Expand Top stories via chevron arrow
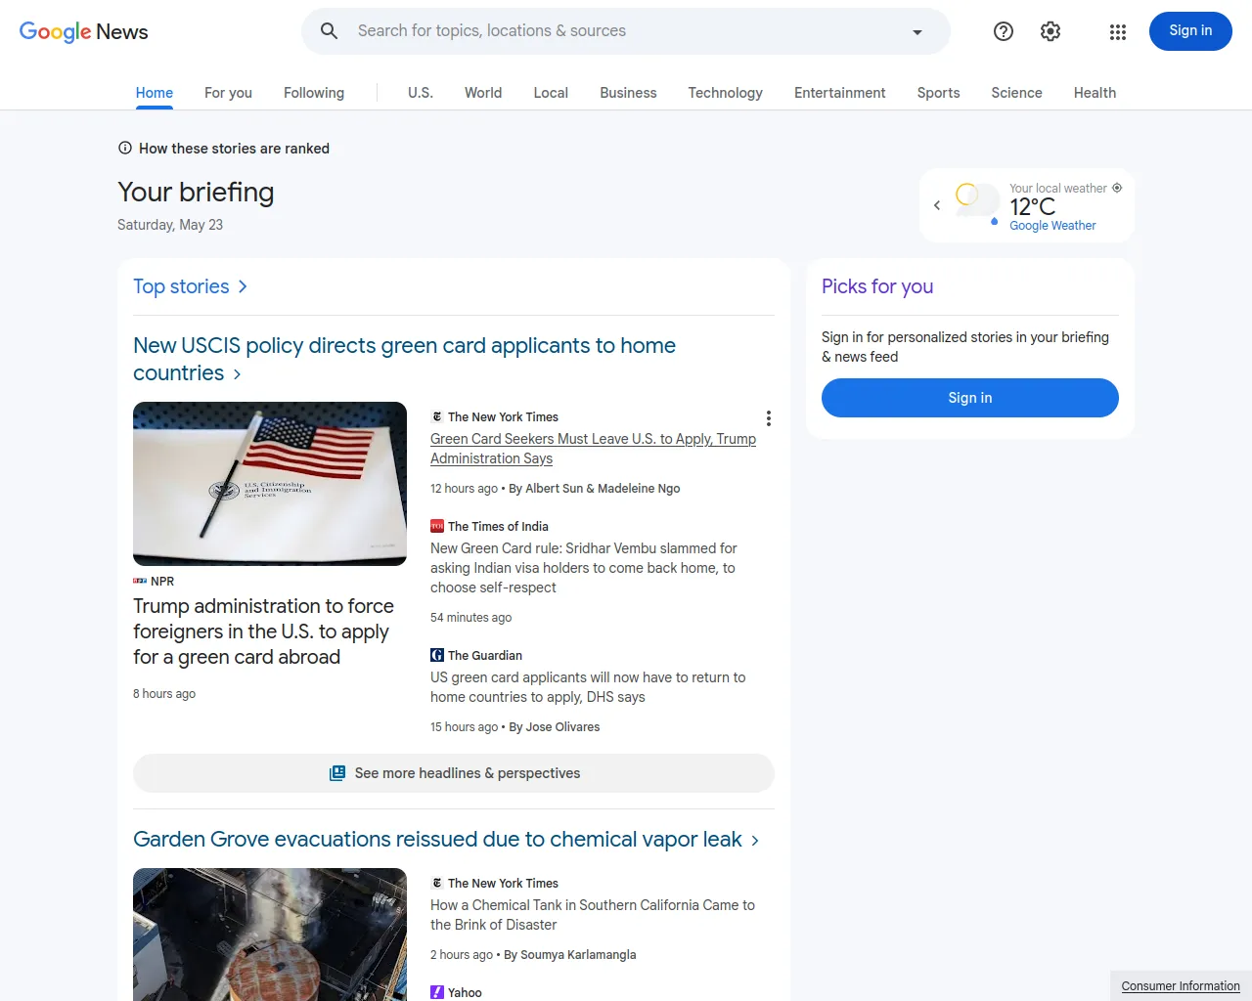 pos(243,286)
